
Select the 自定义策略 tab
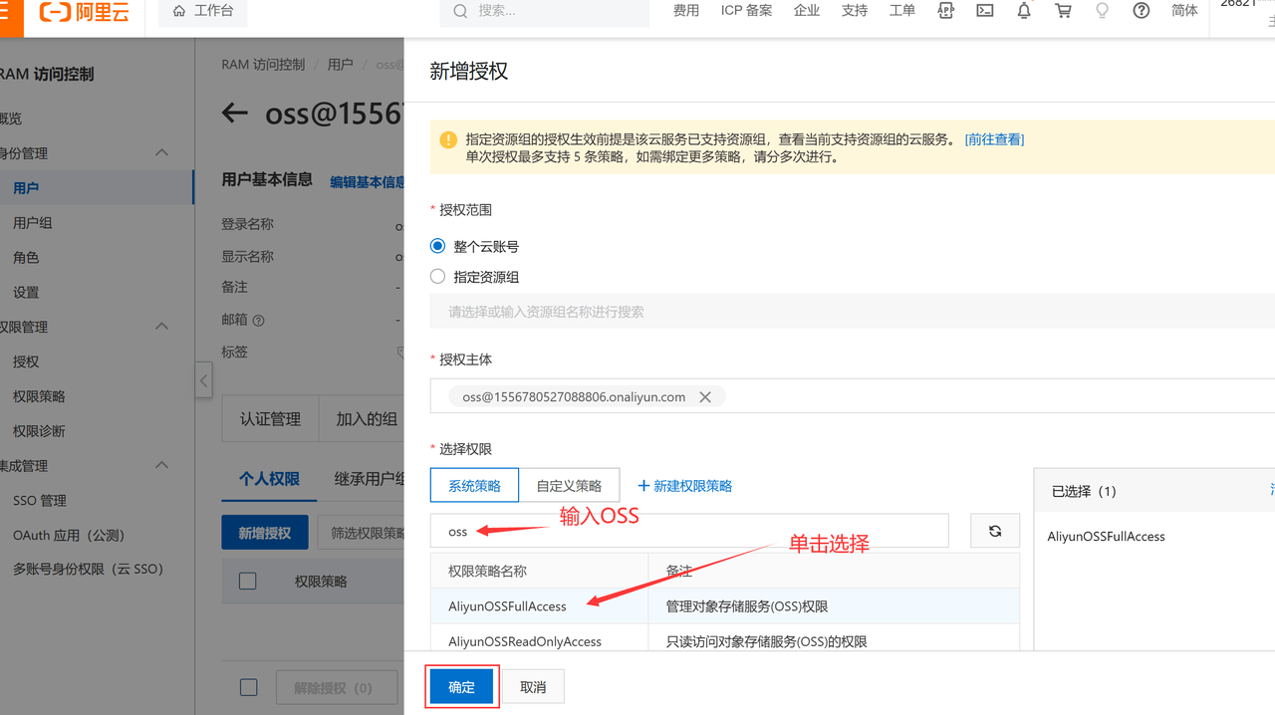[570, 486]
